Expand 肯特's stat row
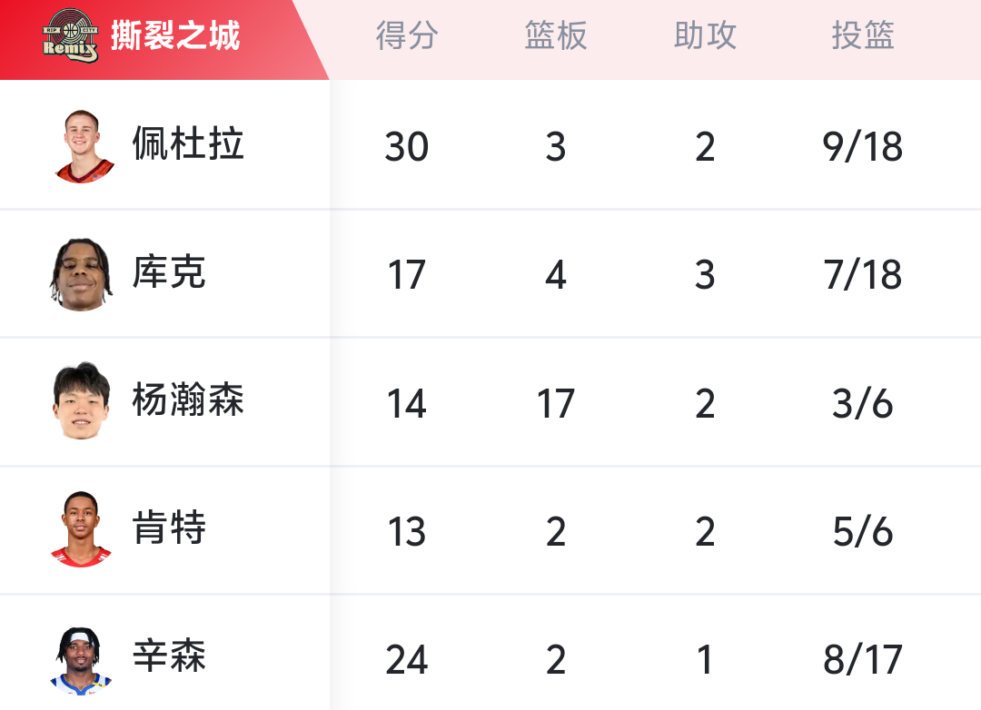This screenshot has height=710, width=981. 490,530
